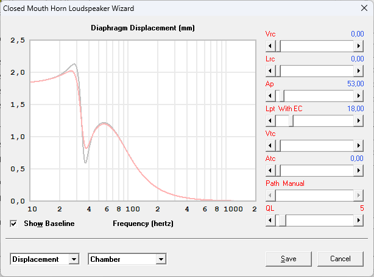374x277 pixels.
Task: Click the QL slider thumb
Action: 283,221
